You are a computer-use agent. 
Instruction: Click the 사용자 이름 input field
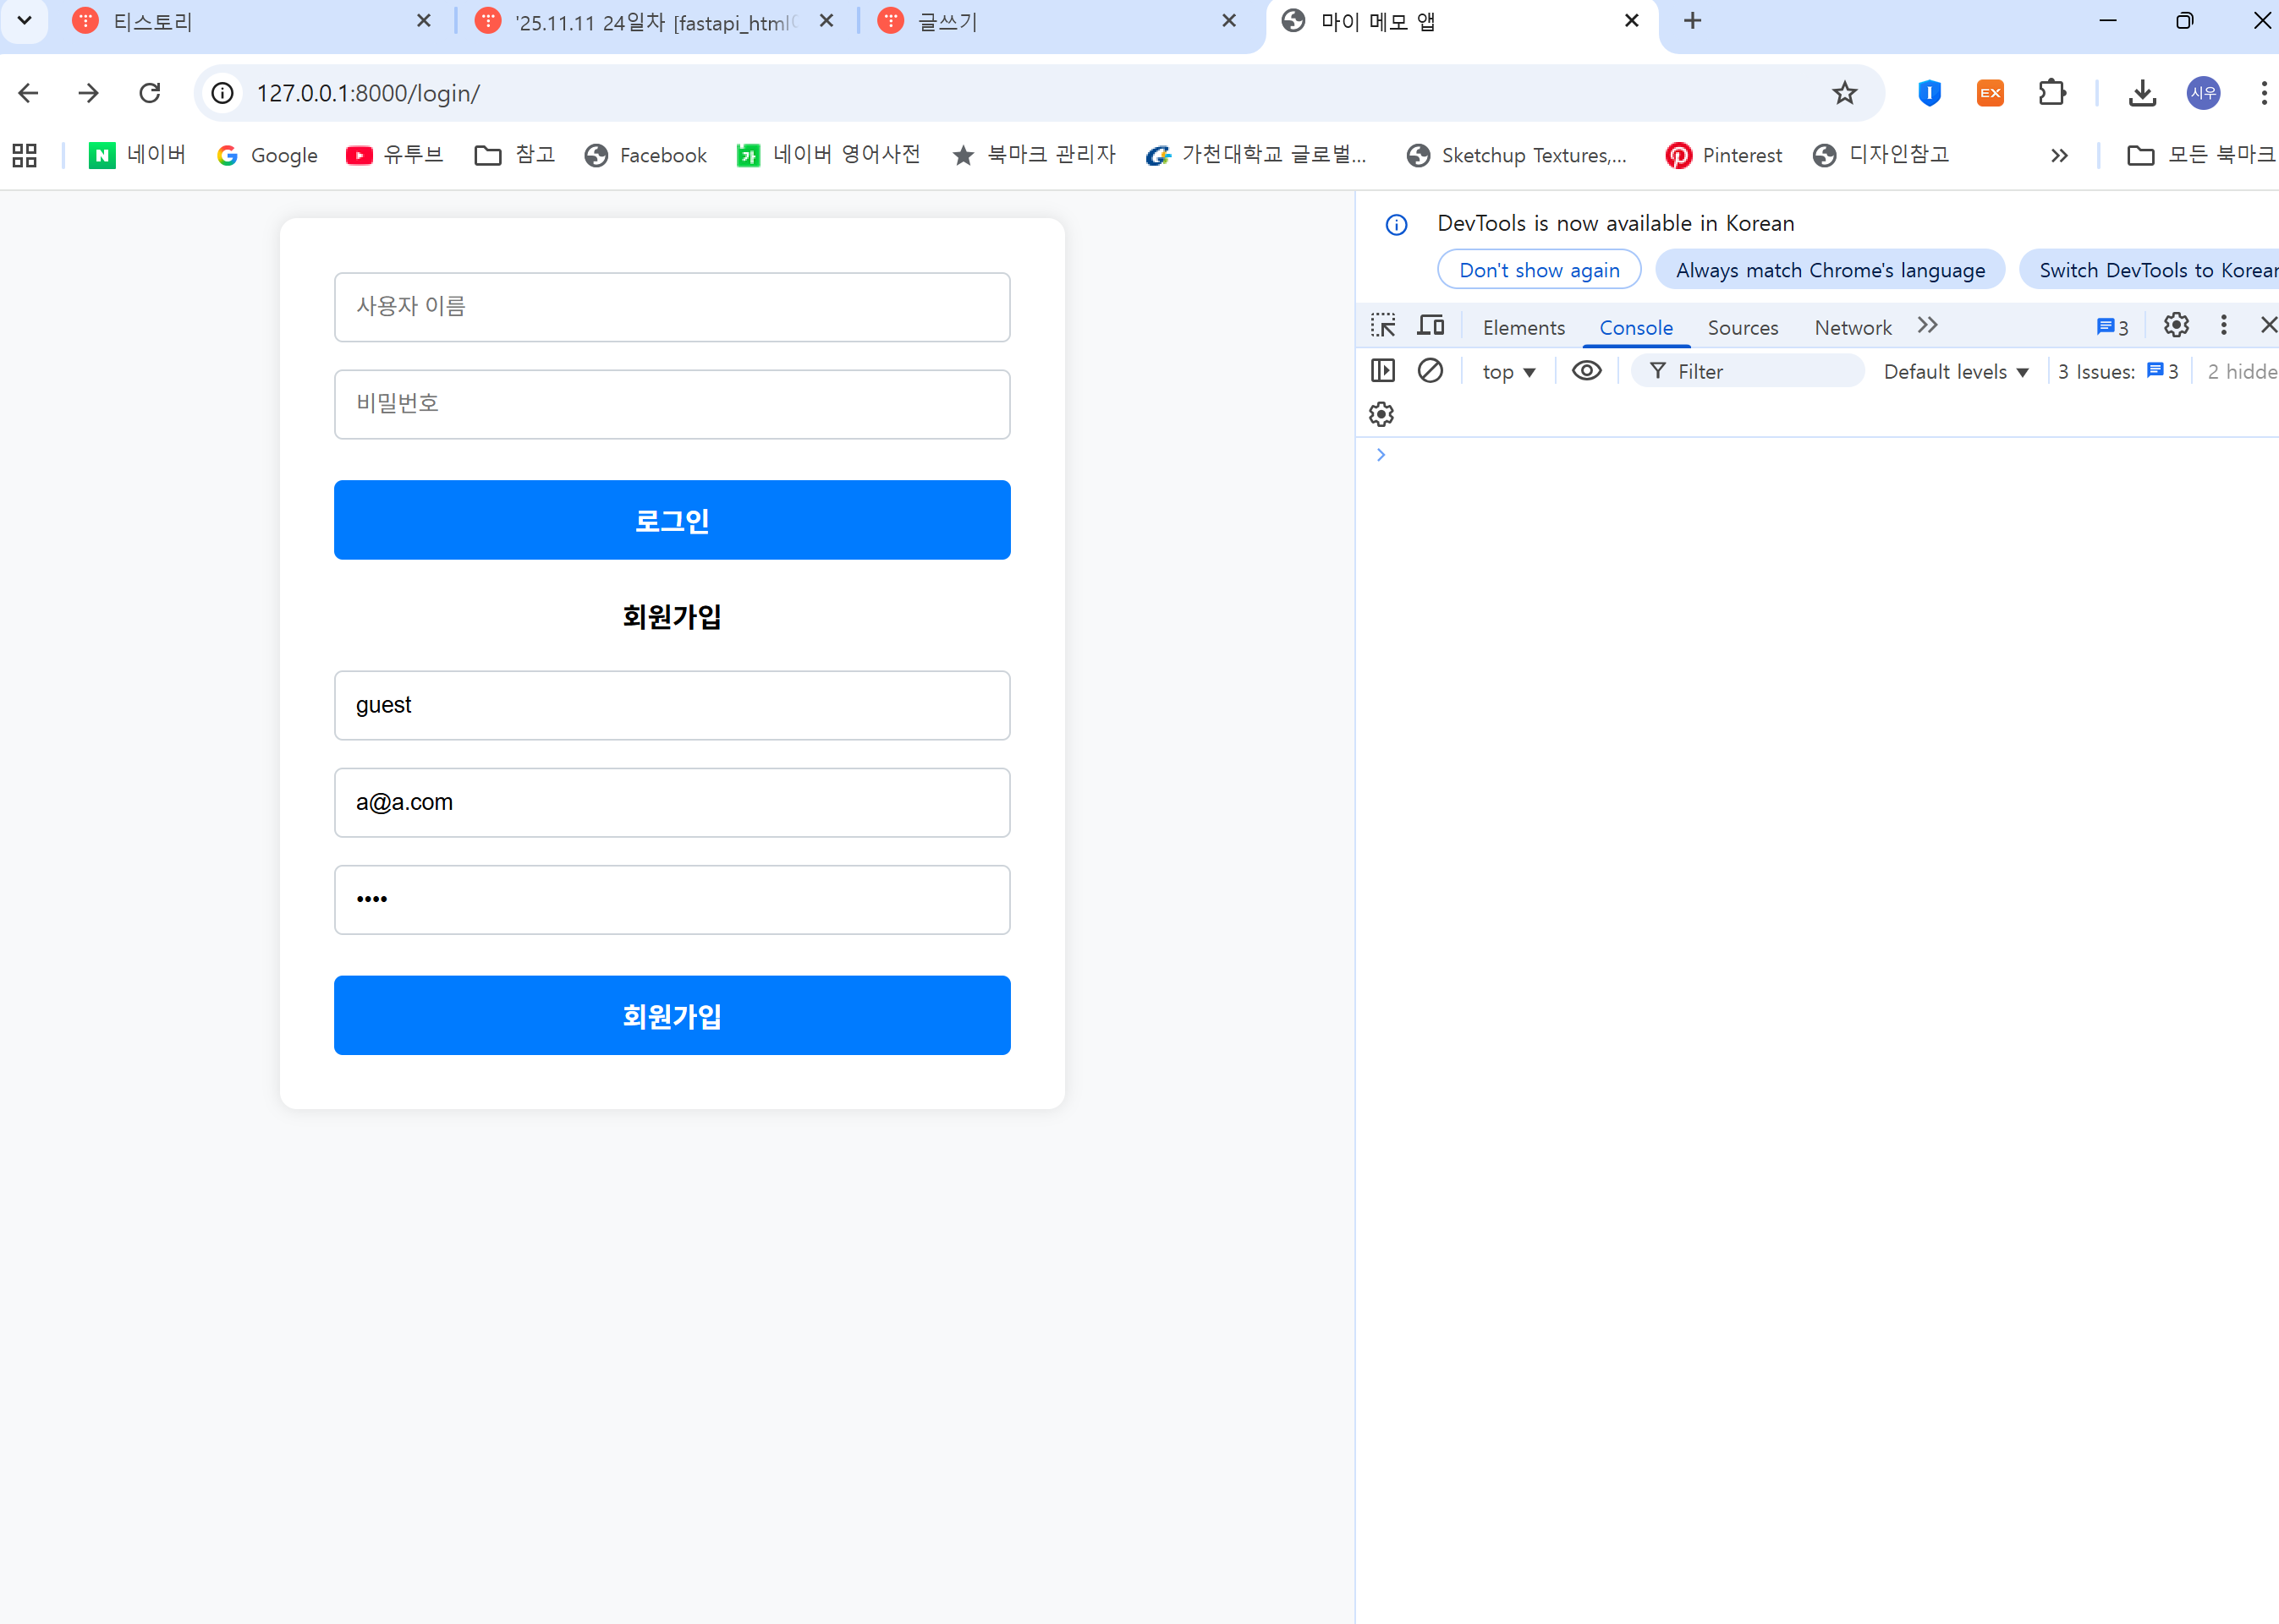[673, 307]
